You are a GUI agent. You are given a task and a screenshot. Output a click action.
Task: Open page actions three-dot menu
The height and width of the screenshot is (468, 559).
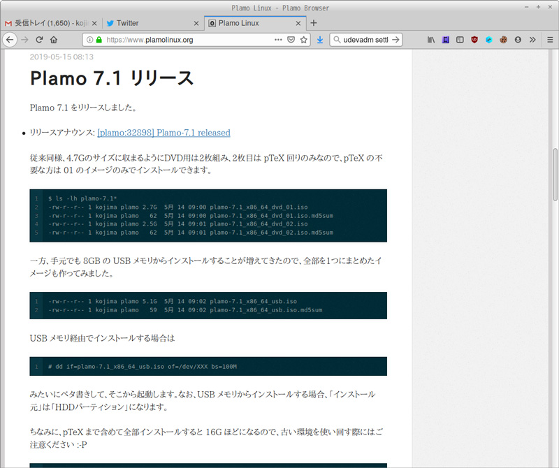[278, 40]
